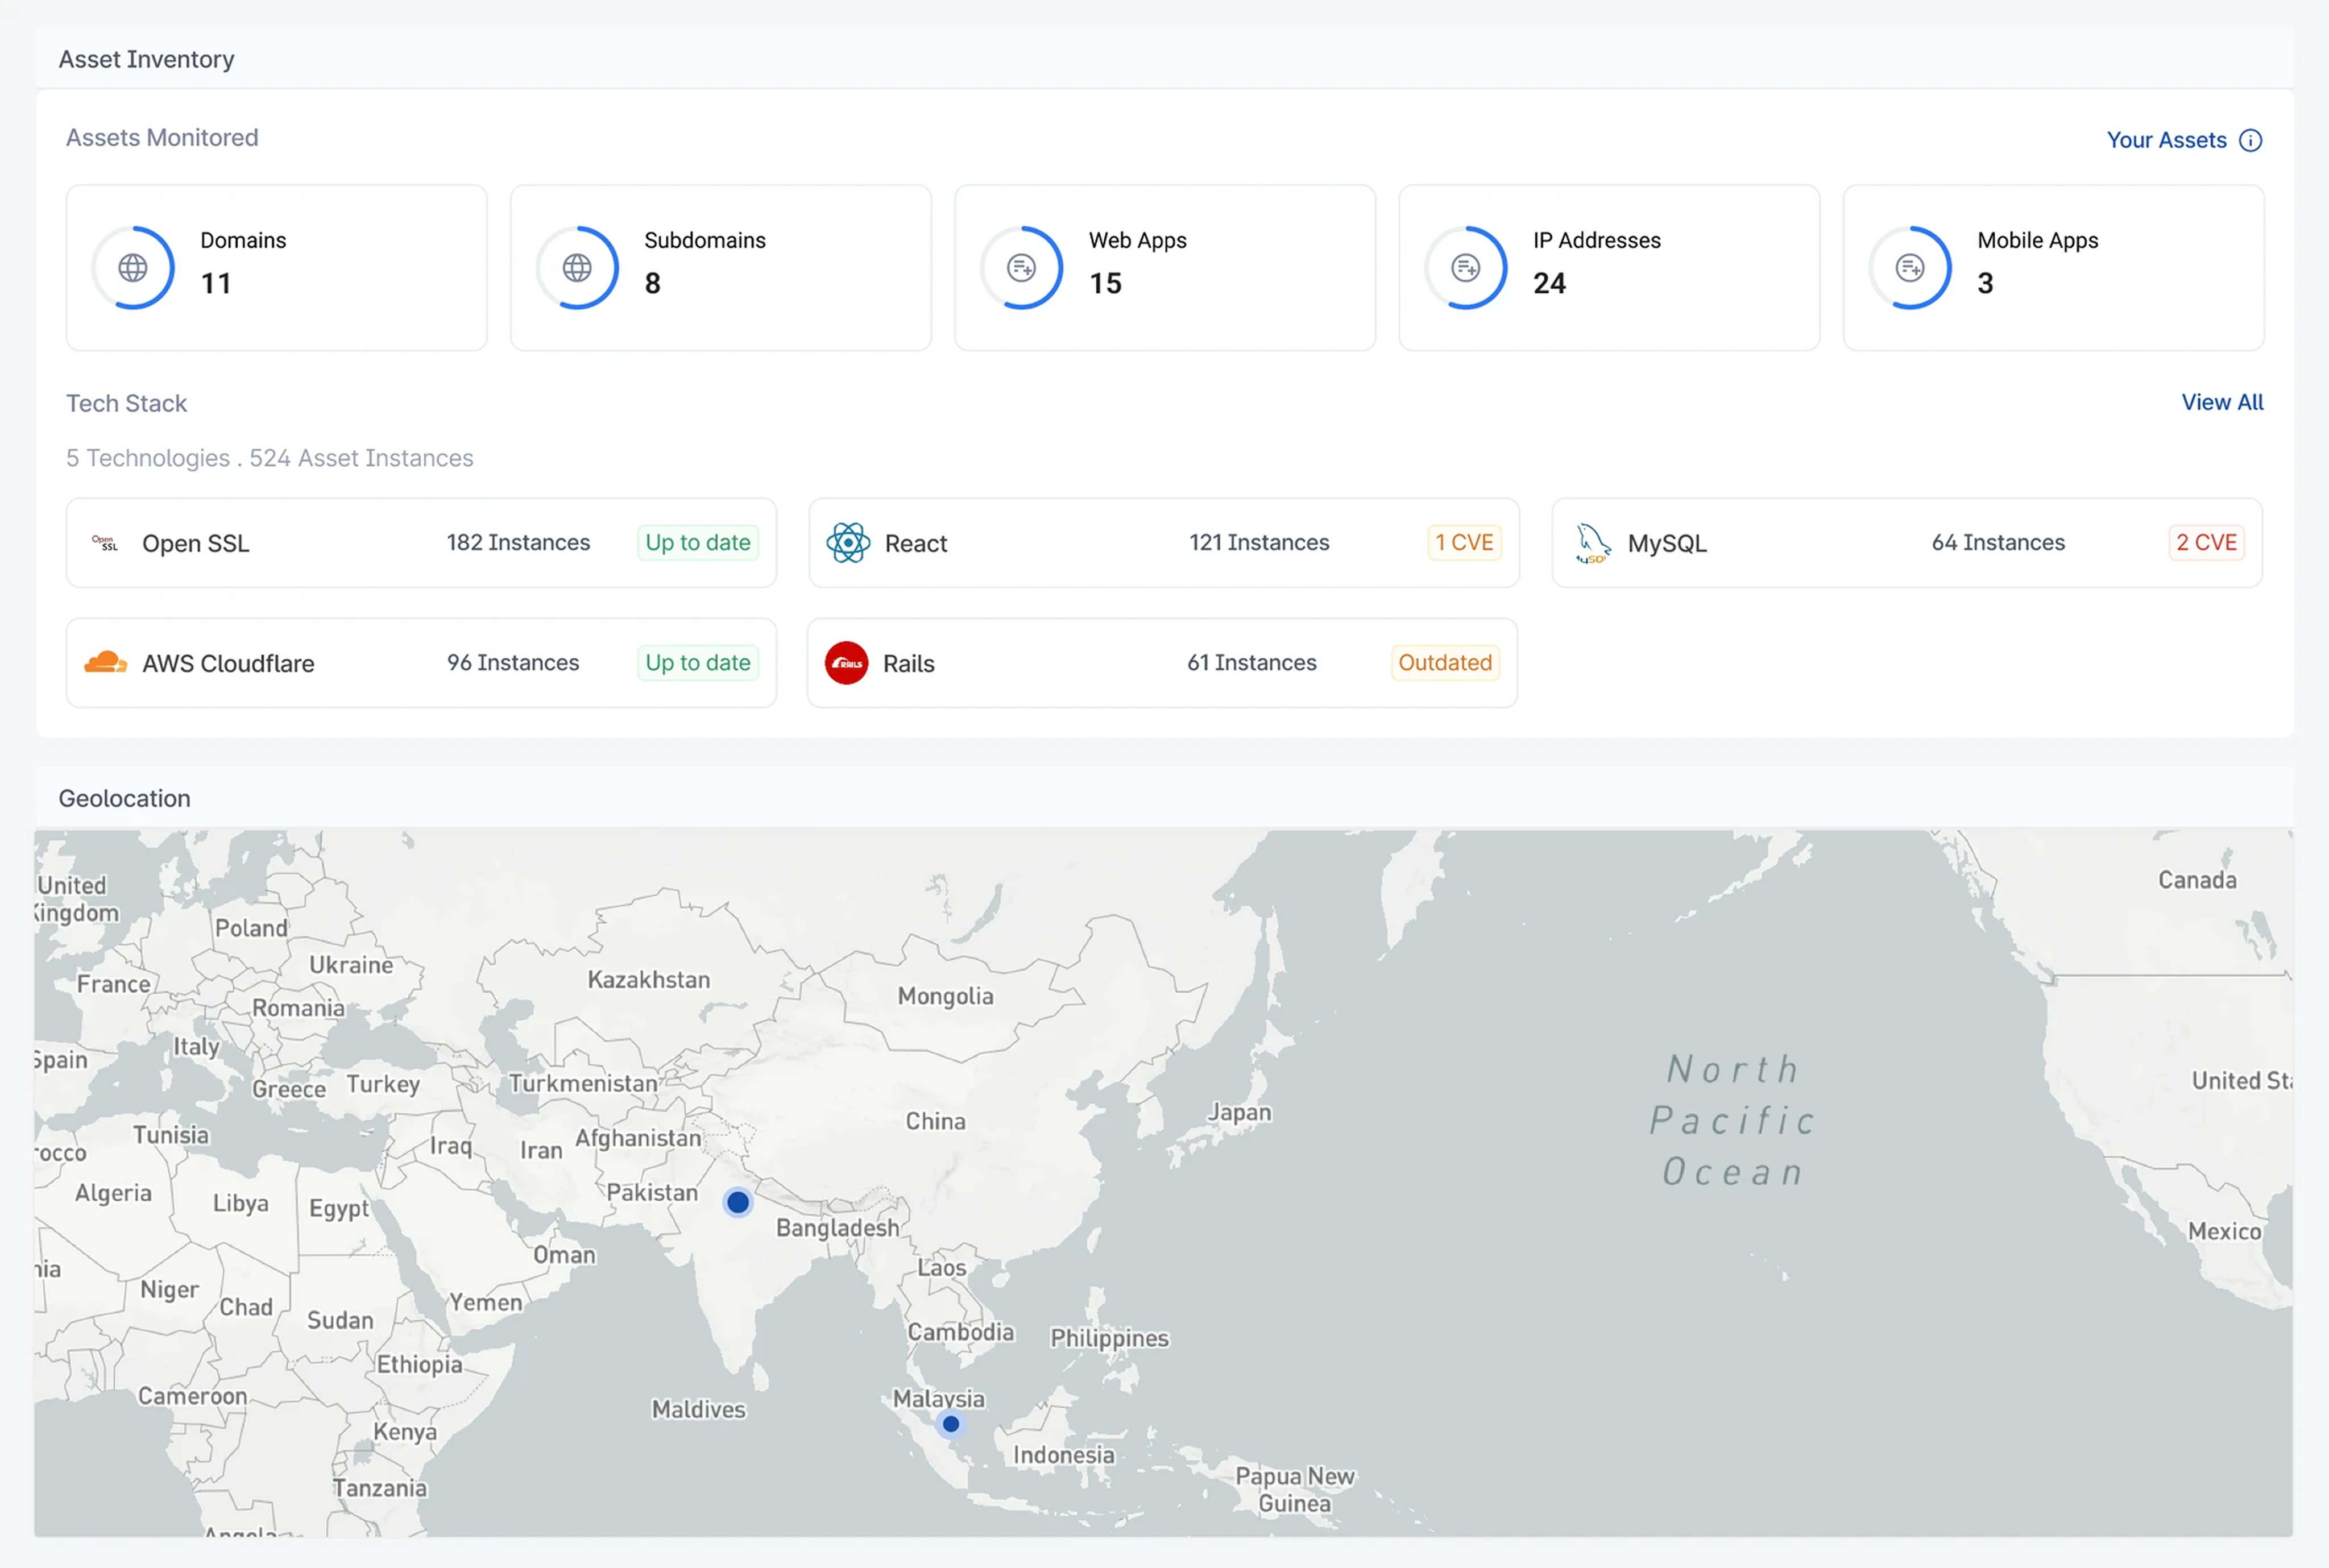This screenshot has width=2329, height=1568.
Task: Click the Rails name text
Action: coord(909,663)
